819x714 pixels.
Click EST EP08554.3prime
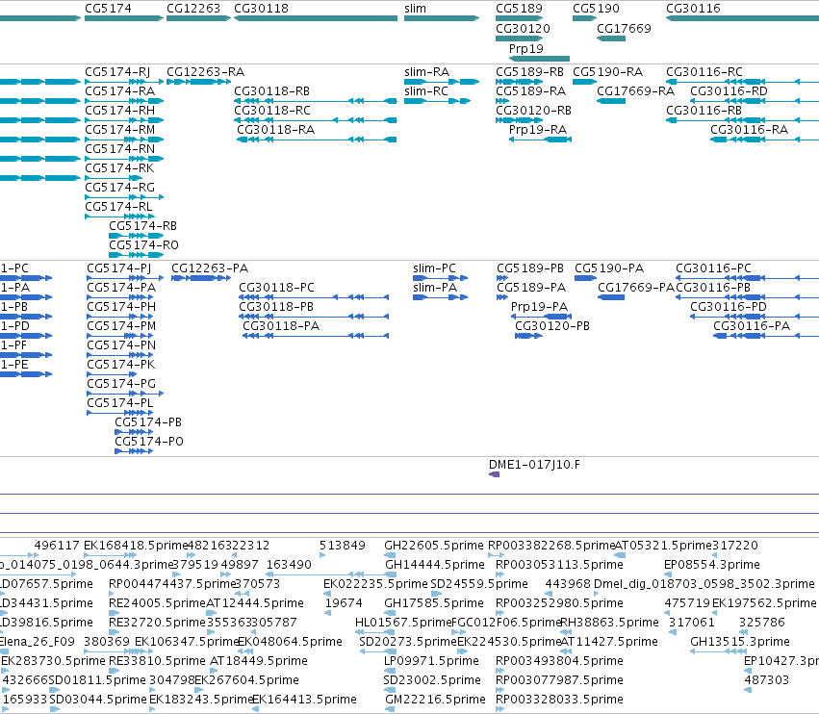point(712,565)
